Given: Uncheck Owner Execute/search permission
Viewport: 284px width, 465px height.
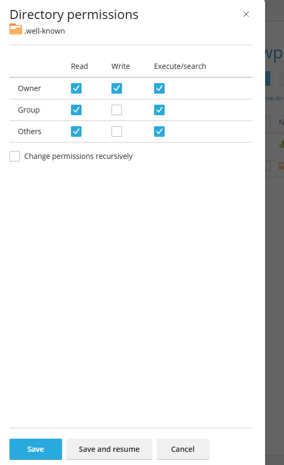Looking at the screenshot, I should click(159, 88).
